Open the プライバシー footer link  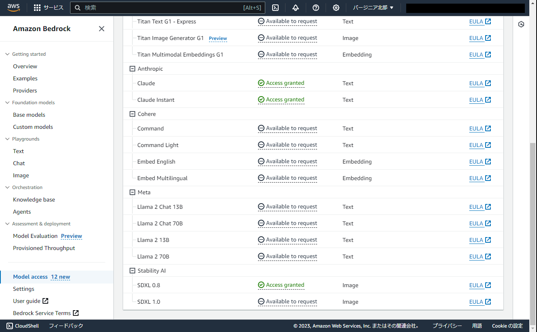(447, 326)
